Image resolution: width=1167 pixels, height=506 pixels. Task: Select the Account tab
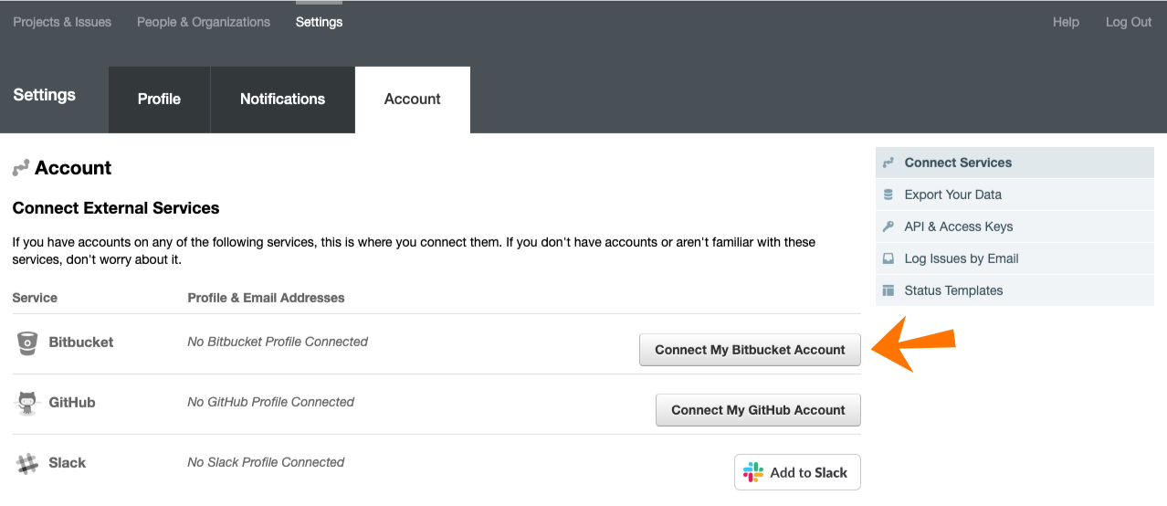coord(412,100)
